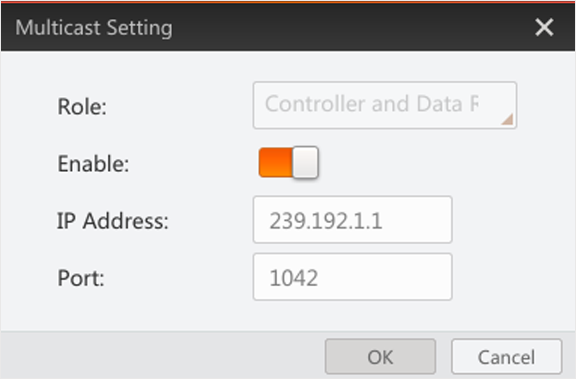The height and width of the screenshot is (379, 576).
Task: Confirm settings with the OK button
Action: [x=380, y=357]
